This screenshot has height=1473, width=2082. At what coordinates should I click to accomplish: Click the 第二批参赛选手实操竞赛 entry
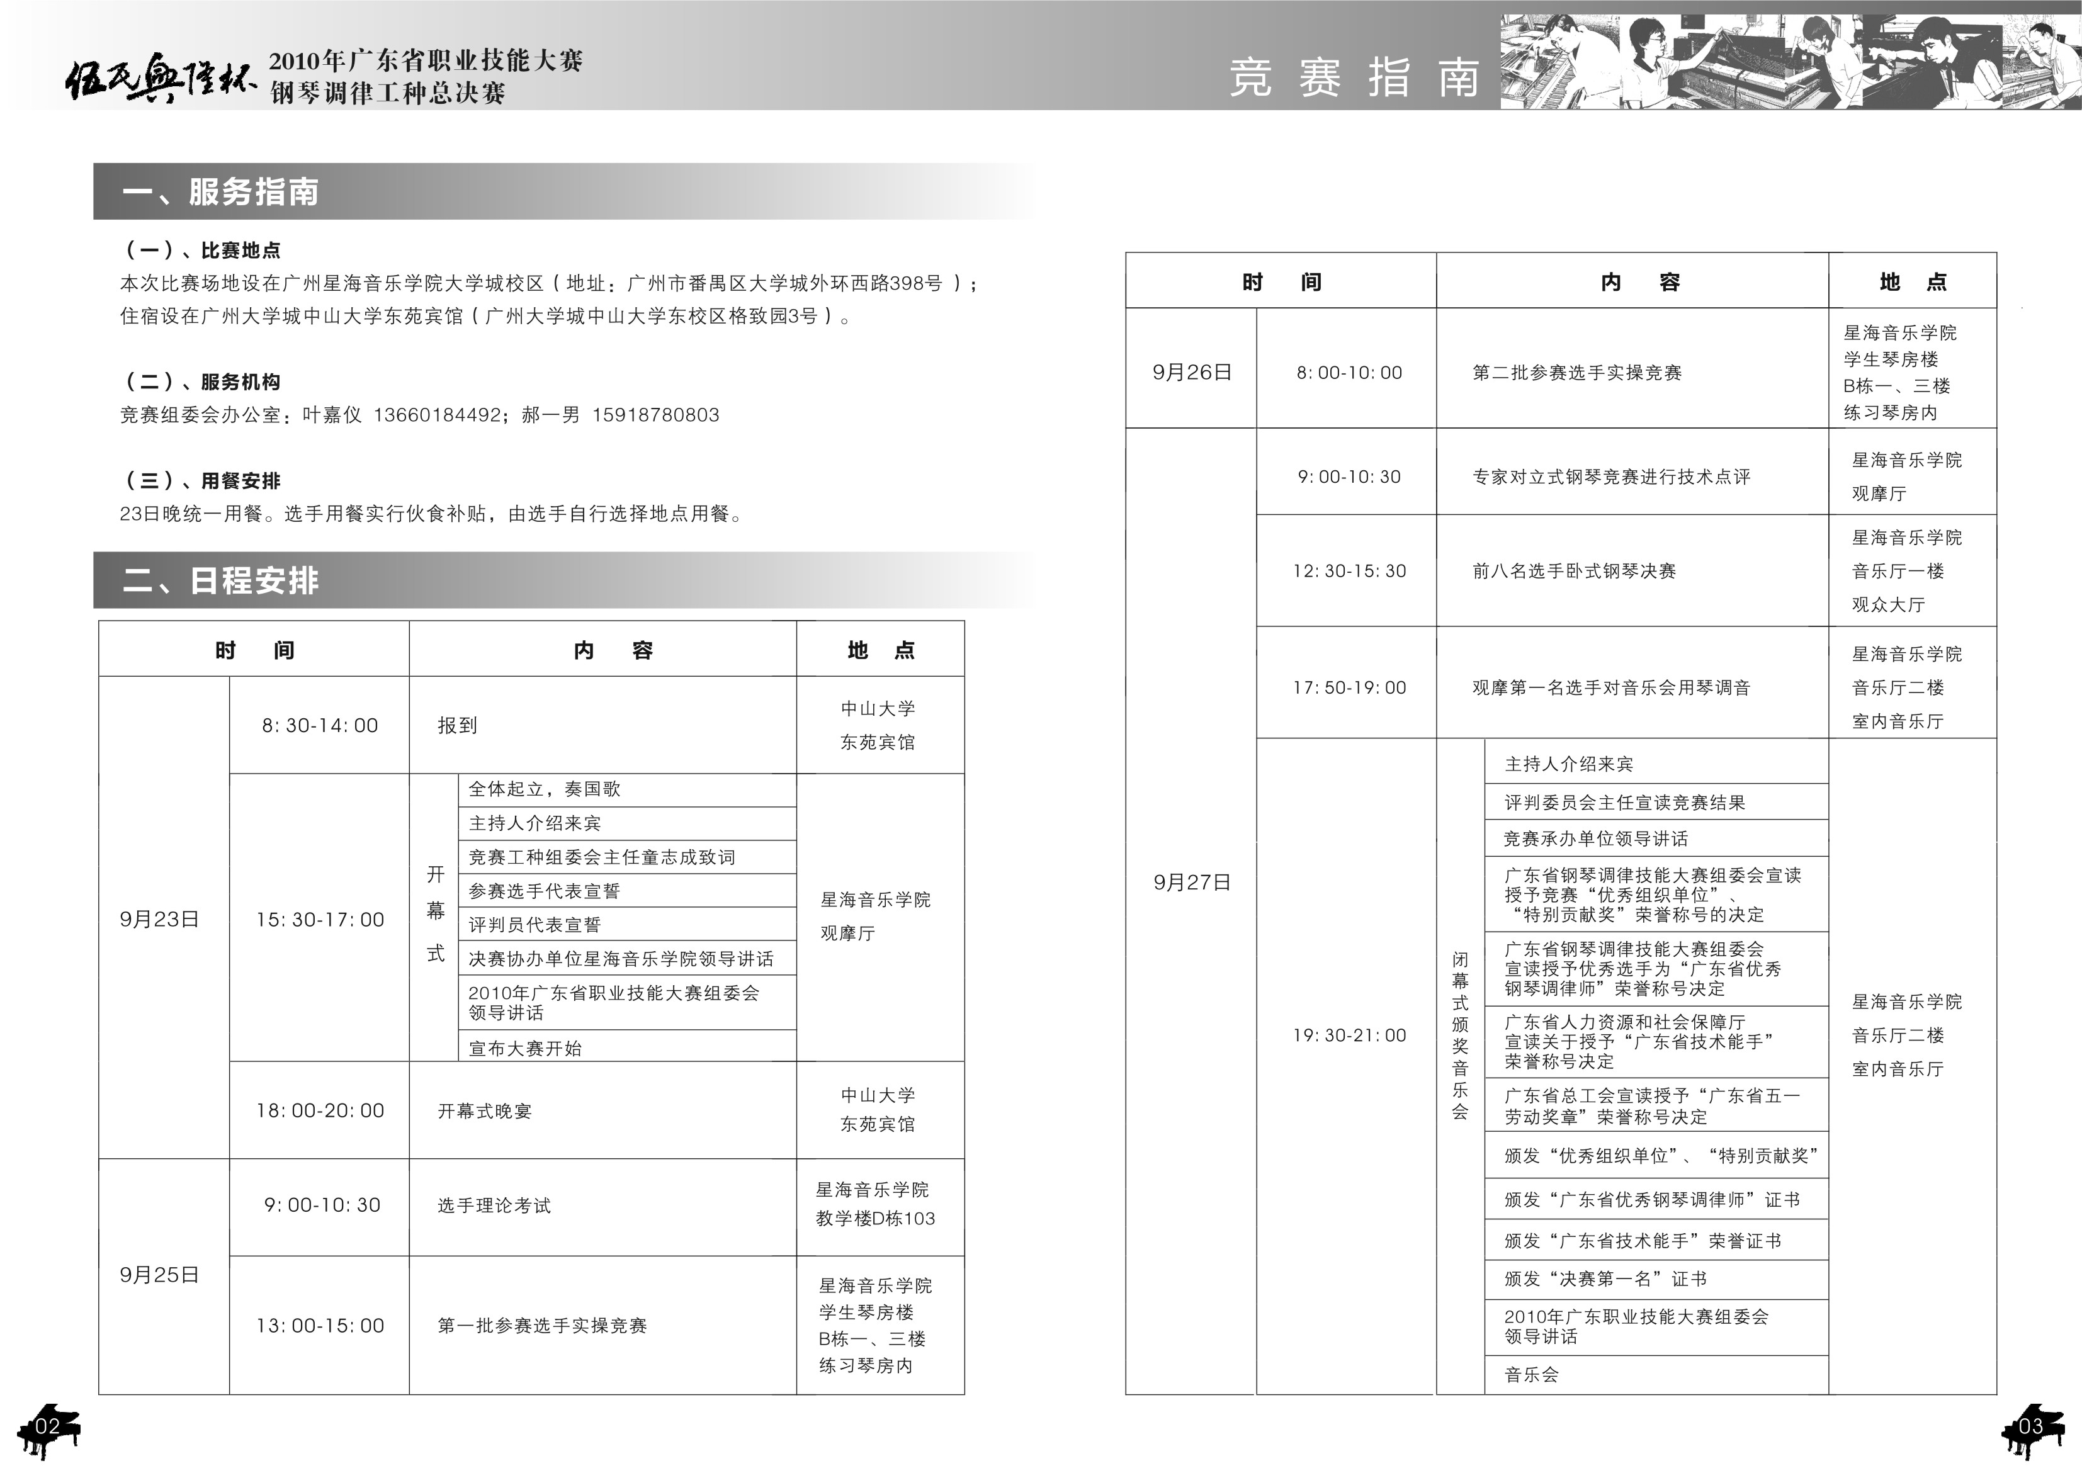click(1576, 373)
